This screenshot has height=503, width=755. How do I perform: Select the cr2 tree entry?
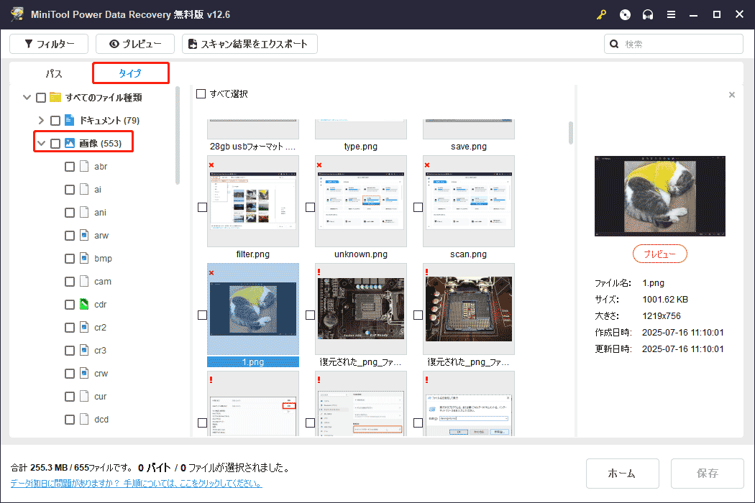(x=100, y=328)
